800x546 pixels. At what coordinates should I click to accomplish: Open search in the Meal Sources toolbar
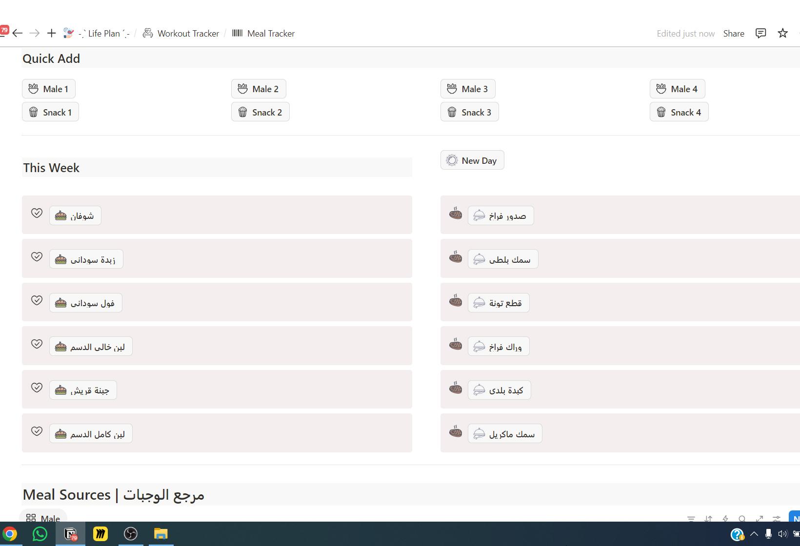[742, 519]
